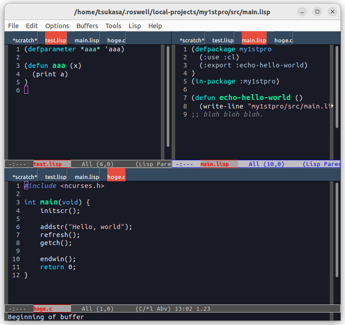The image size is (345, 325).
Task: Click on "(:use :cl)" line
Action: coord(219,57)
